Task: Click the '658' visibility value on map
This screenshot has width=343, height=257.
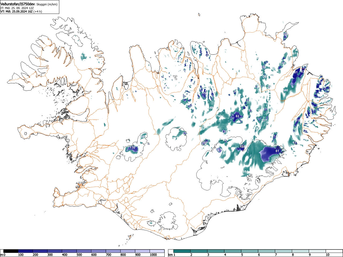Action: [211, 108]
